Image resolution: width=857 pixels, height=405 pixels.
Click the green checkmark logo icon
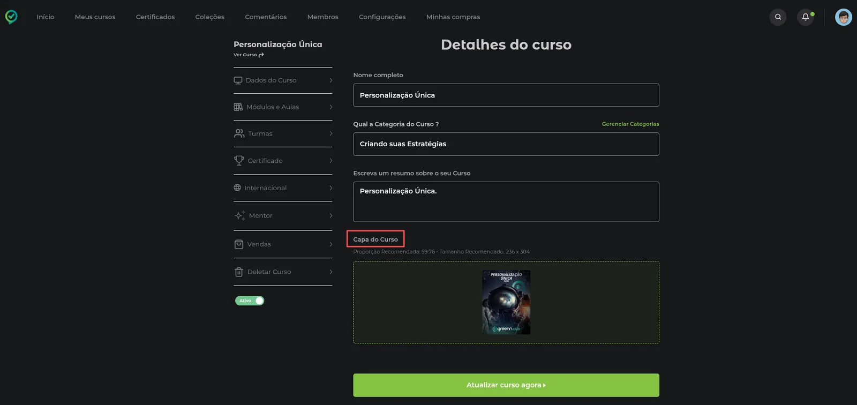tap(11, 17)
